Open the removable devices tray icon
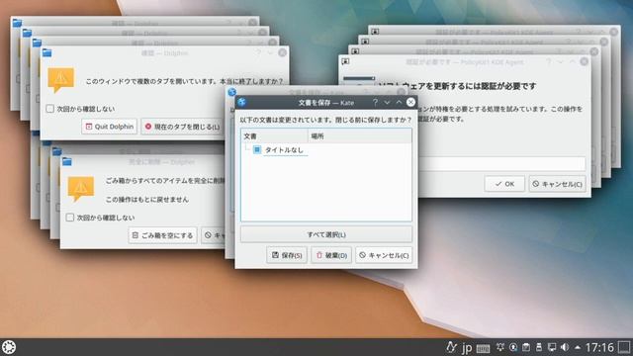Image resolution: width=633 pixels, height=356 pixels. click(538, 347)
